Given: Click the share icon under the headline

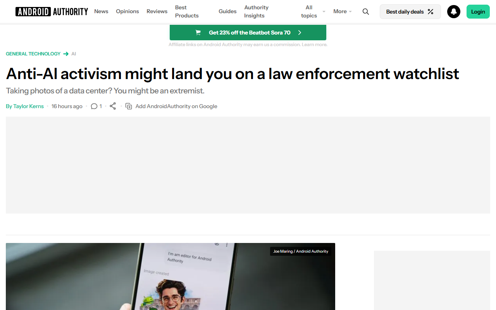Looking at the screenshot, I should [x=113, y=106].
